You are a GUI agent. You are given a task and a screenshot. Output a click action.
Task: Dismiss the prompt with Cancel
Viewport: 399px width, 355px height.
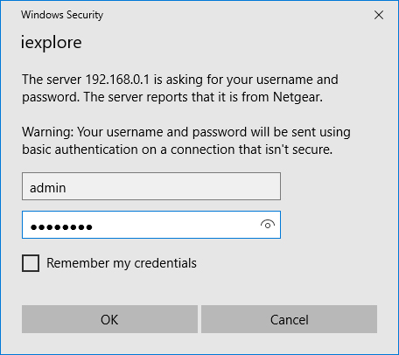(289, 319)
